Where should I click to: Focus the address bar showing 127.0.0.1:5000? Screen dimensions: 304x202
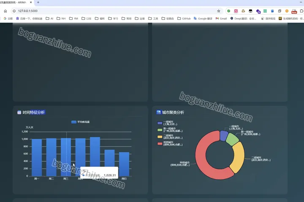tap(117, 11)
